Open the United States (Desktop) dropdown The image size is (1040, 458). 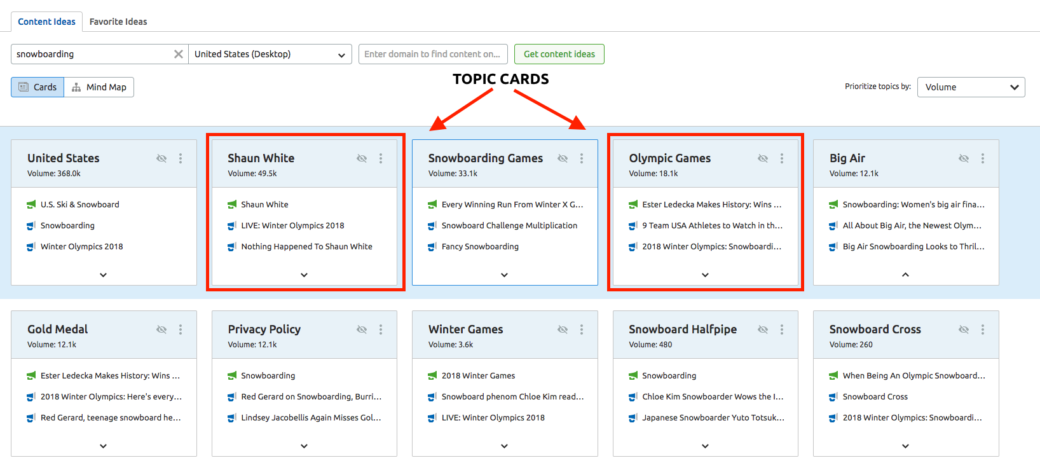270,54
